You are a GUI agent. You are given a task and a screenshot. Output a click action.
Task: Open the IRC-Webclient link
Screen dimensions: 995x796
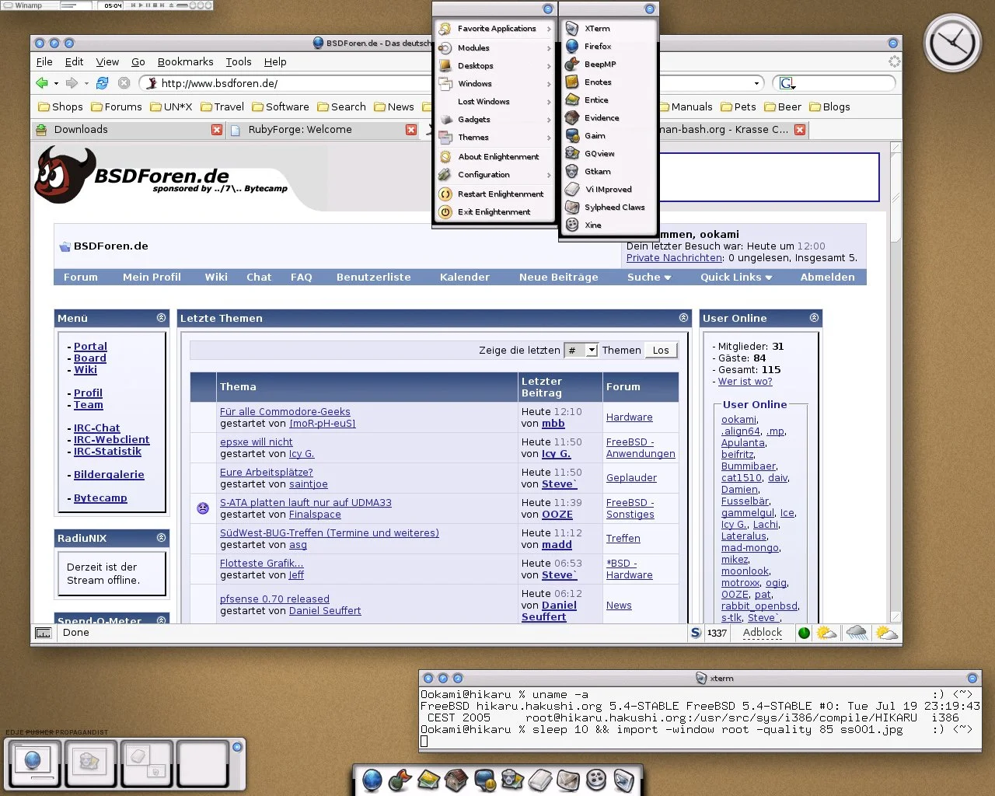(x=111, y=440)
